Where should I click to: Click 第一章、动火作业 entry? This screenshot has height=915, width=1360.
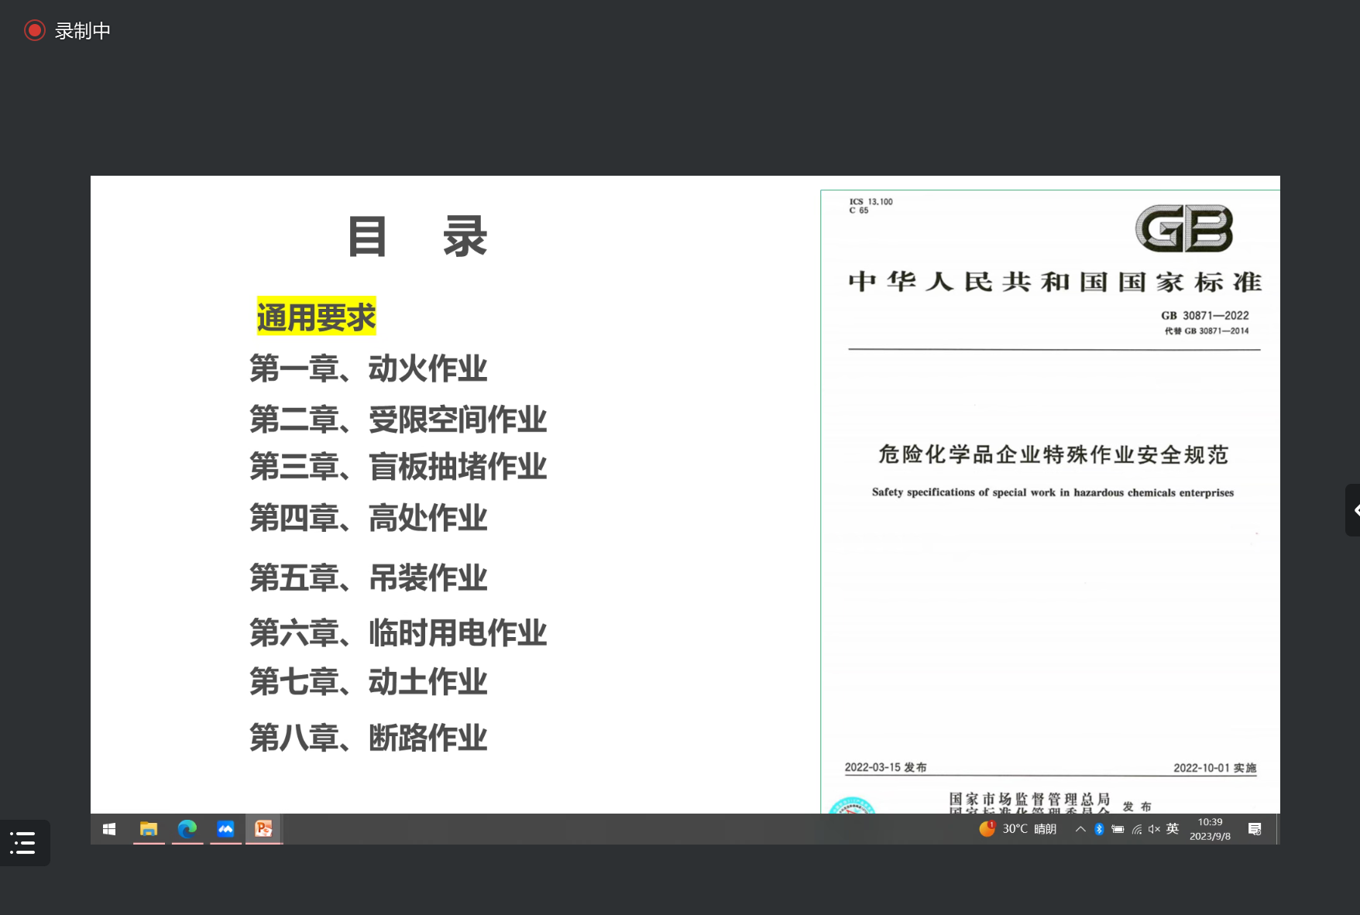[368, 368]
